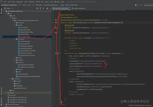Open the VCS menu
This screenshot has height=107, width=153.
51,2
